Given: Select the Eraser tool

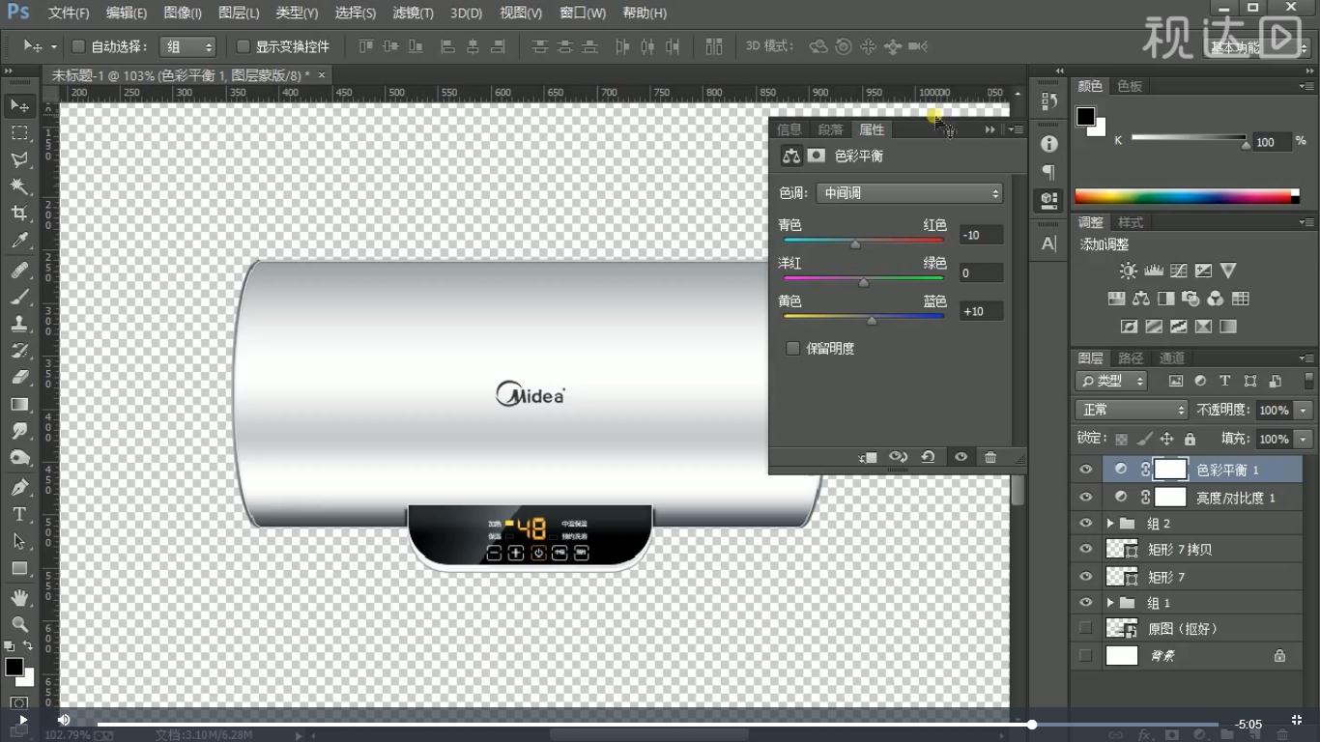Looking at the screenshot, I should (19, 378).
